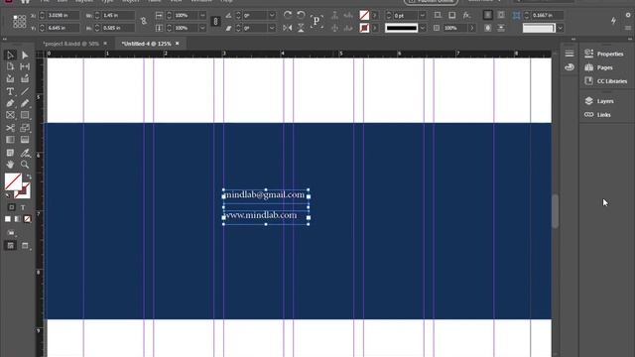
Task: Select the Rectangle tool
Action: pyautogui.click(x=25, y=115)
